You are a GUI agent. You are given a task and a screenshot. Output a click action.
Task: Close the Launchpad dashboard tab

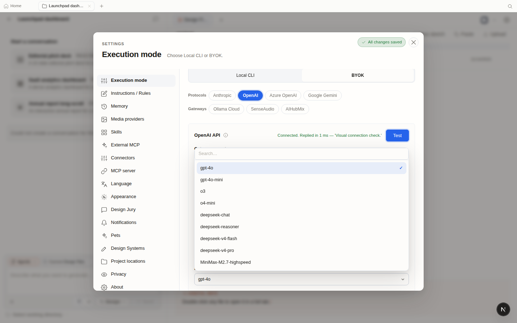(x=89, y=6)
